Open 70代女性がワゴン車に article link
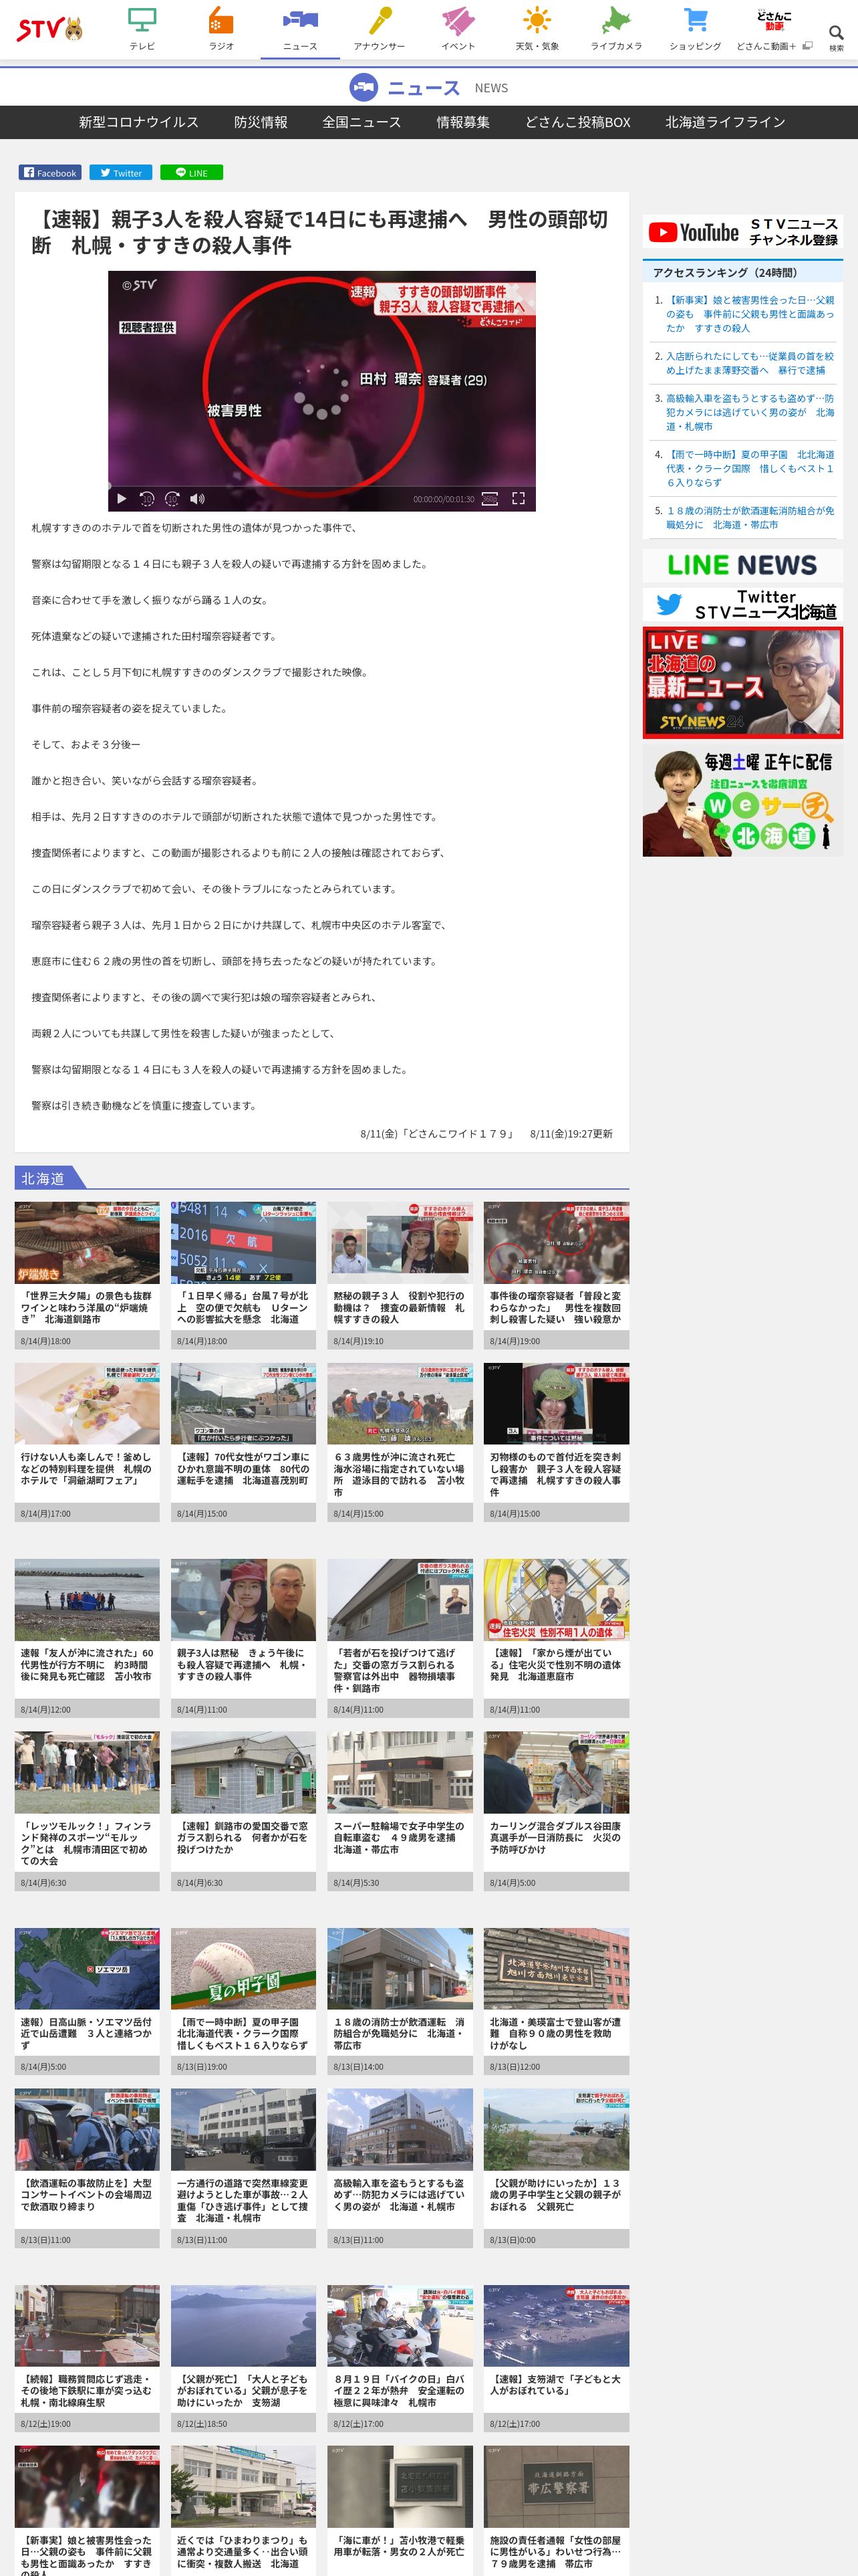 (243, 1468)
